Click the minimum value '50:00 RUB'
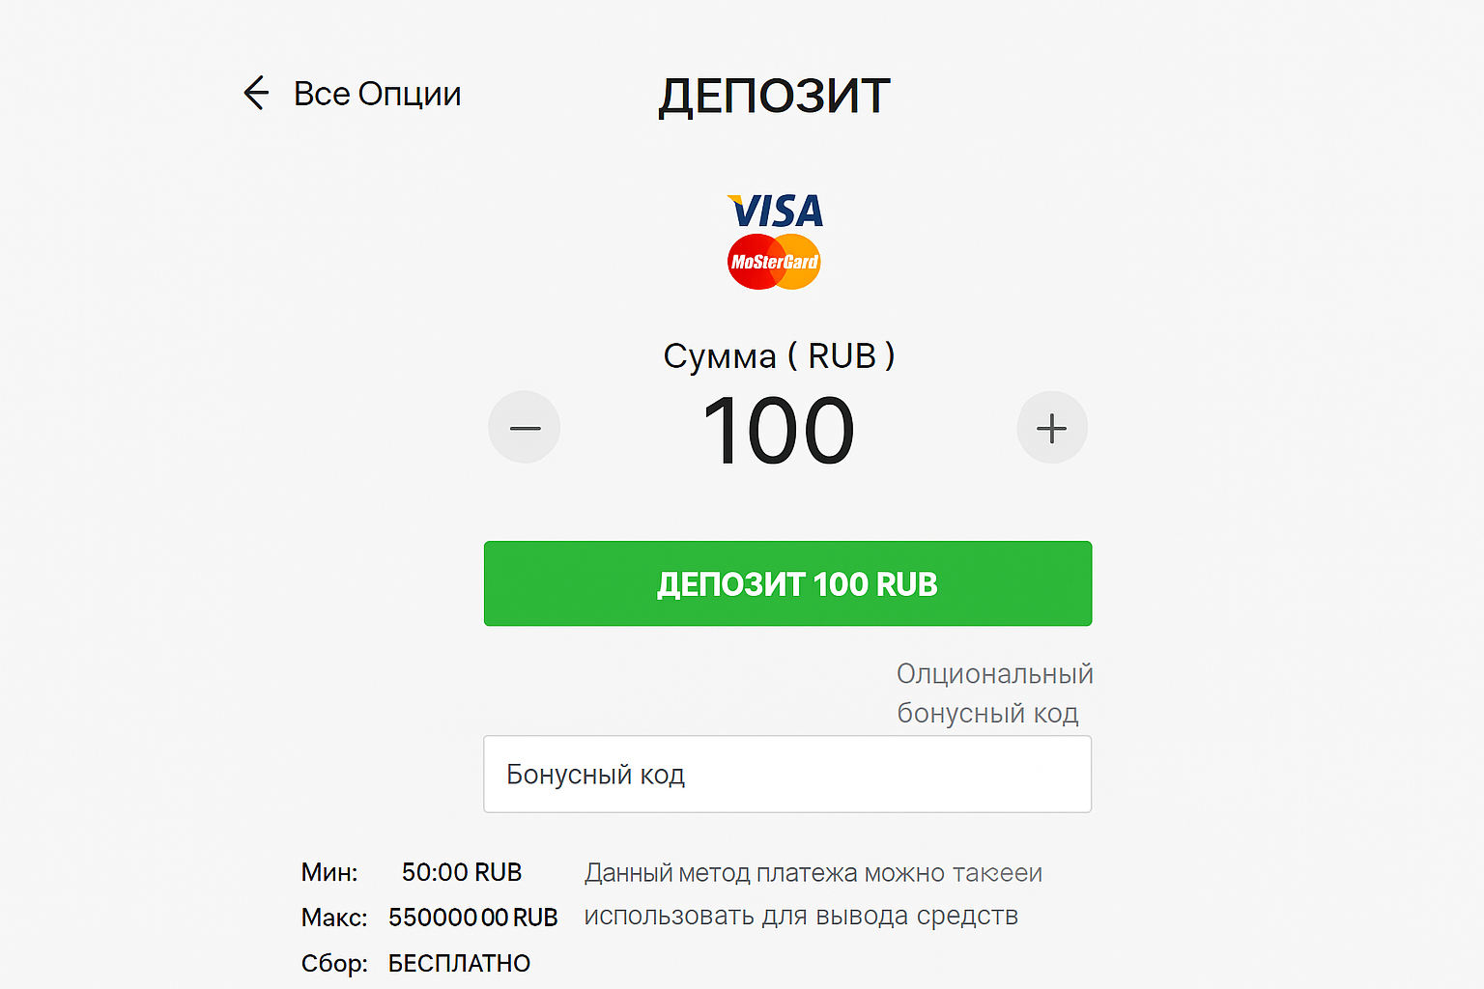This screenshot has width=1484, height=989. [462, 872]
